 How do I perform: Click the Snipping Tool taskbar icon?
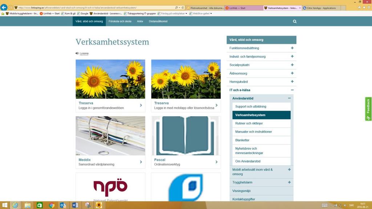click(87, 205)
